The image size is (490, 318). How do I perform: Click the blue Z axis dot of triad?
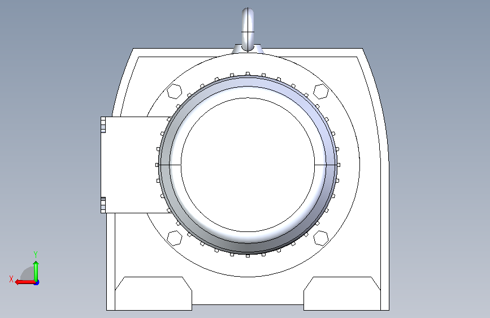pos(37,282)
